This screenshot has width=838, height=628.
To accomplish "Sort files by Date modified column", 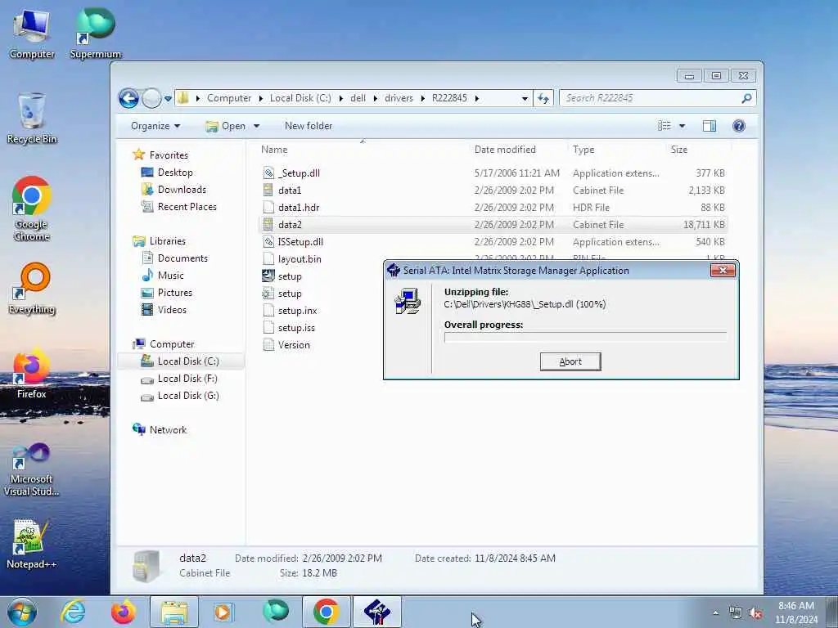I will click(518, 150).
